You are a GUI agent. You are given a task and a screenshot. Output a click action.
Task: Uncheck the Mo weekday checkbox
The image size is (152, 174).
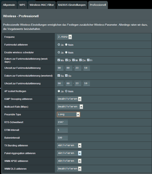point(59,60)
